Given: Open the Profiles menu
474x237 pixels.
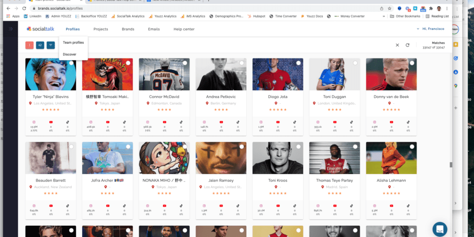Looking at the screenshot, I should tap(73, 29).
